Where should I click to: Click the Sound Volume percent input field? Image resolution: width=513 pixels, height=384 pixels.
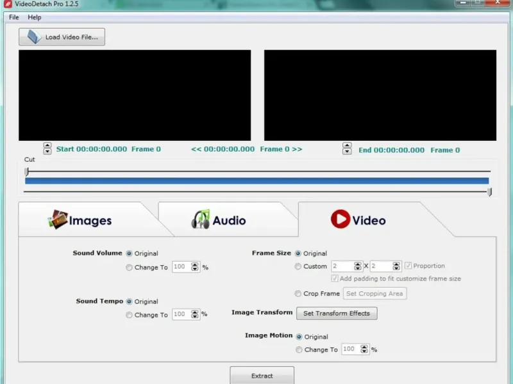click(181, 267)
